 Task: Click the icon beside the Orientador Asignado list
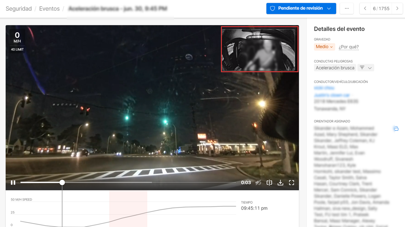coord(396,129)
